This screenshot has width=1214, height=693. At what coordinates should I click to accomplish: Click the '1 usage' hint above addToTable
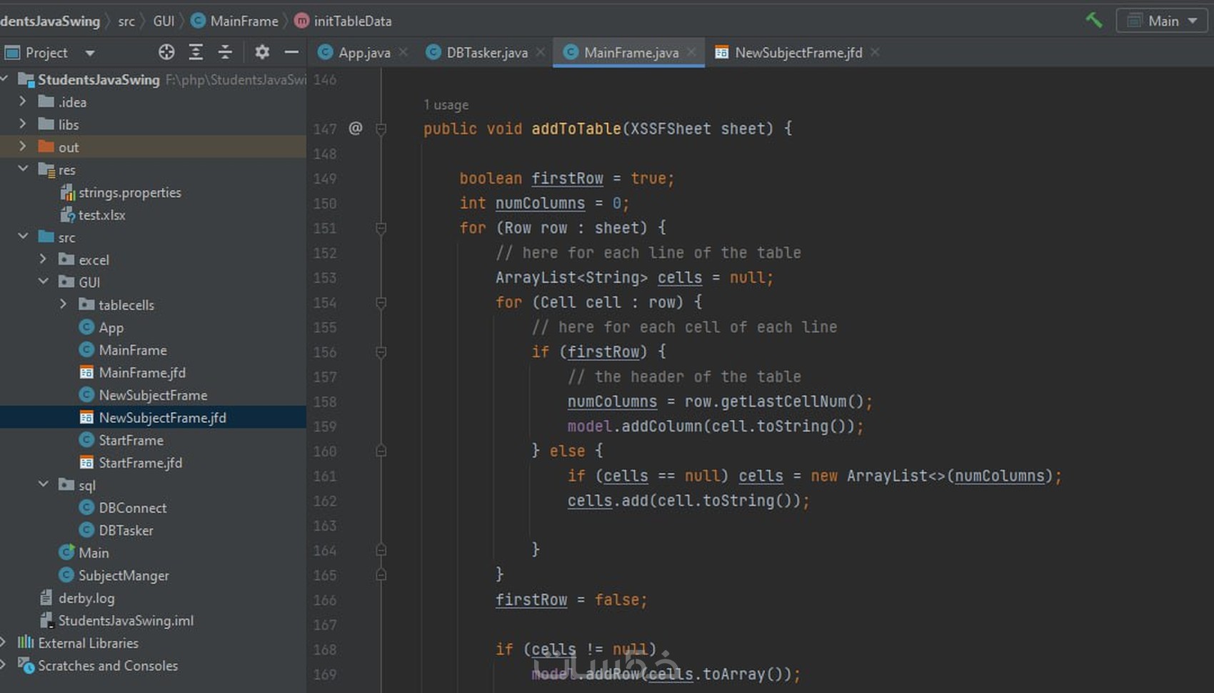[446, 104]
